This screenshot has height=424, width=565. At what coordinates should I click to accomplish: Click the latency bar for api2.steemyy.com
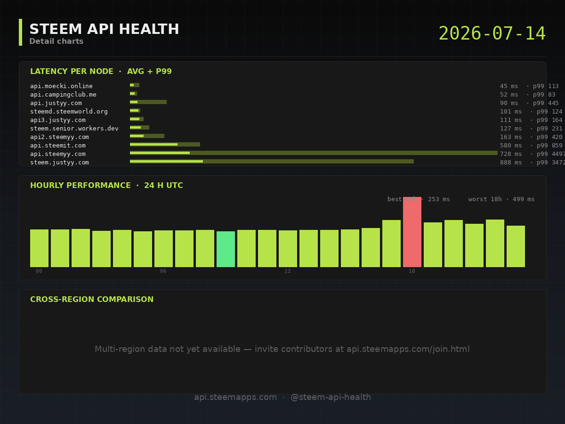[147, 136]
